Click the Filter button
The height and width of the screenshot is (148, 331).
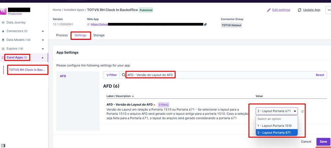coord(112,75)
